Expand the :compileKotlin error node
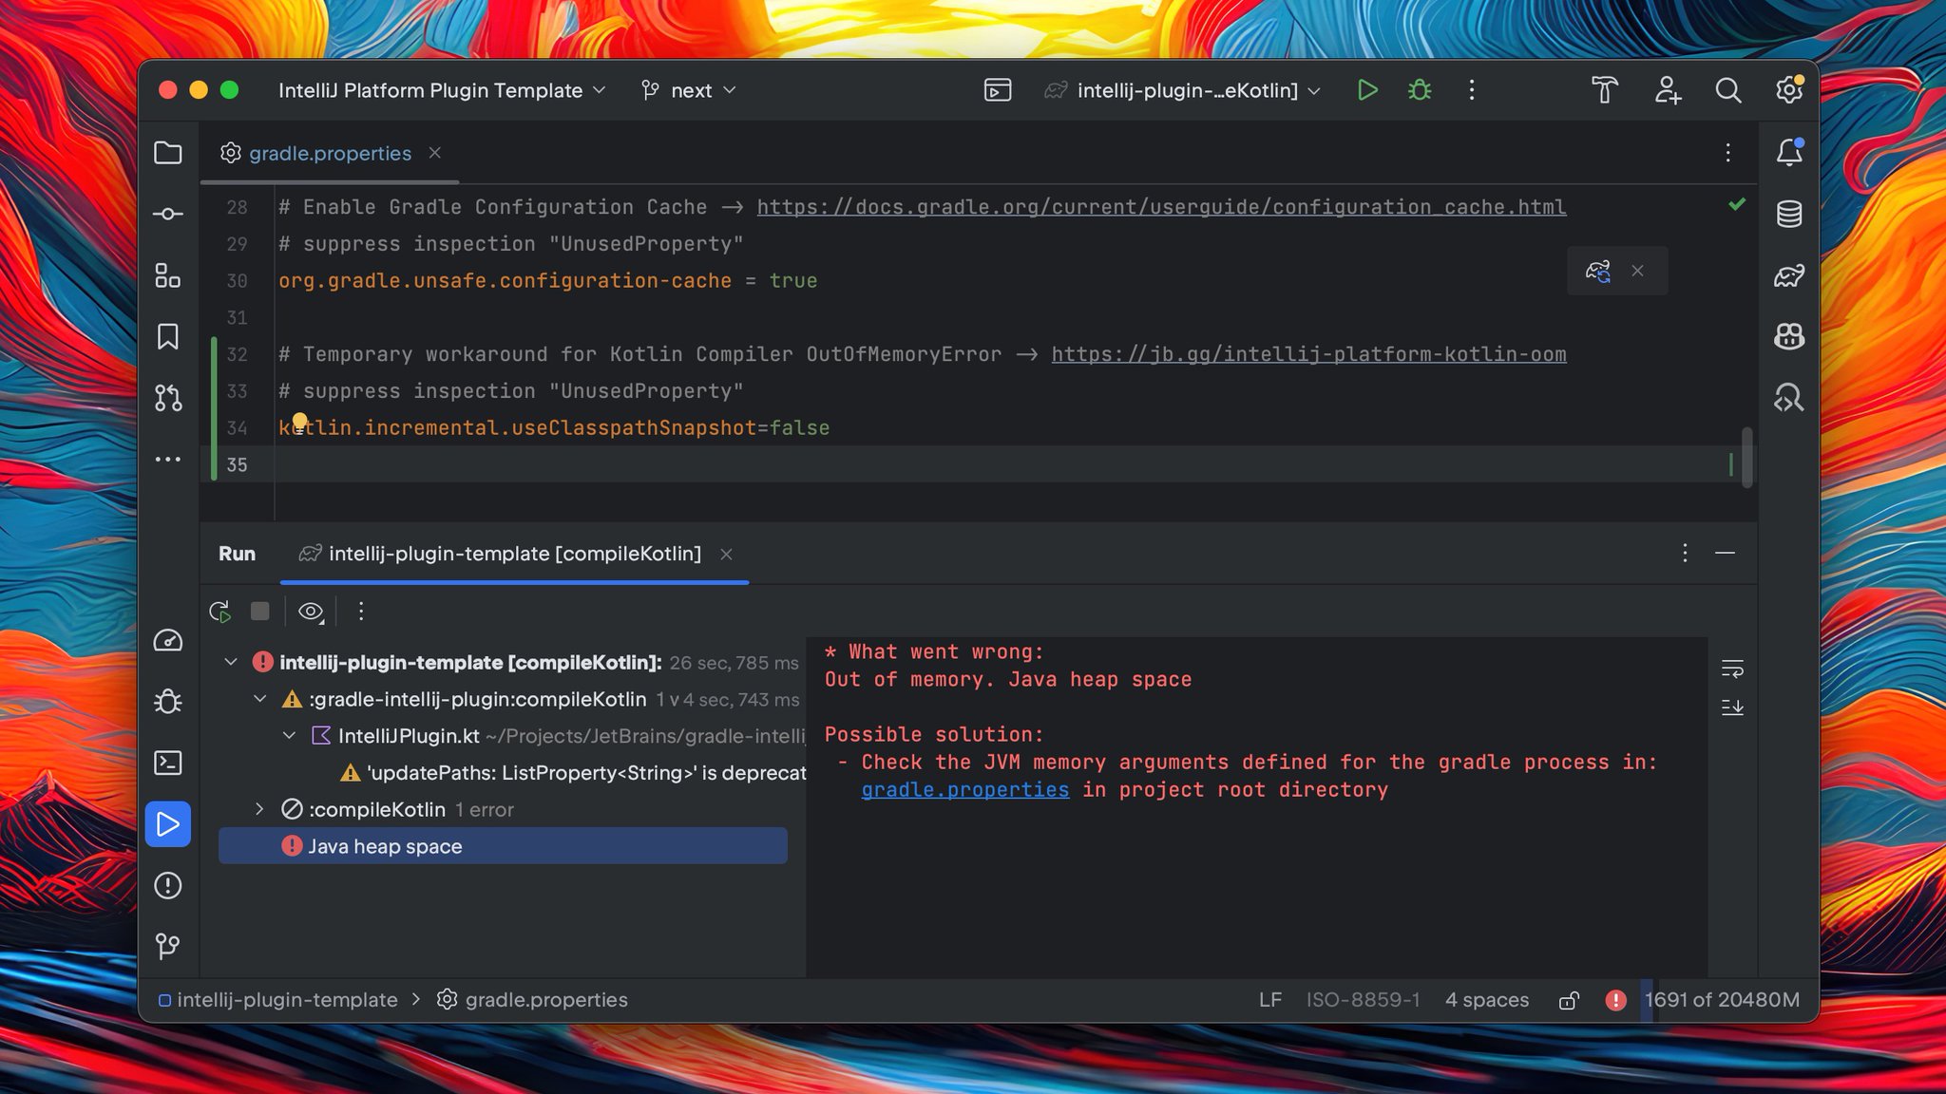This screenshot has height=1094, width=1946. [x=259, y=809]
